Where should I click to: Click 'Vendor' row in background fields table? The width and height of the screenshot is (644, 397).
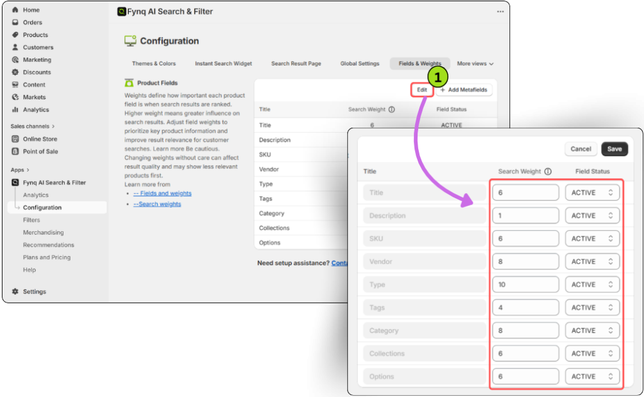click(x=301, y=169)
